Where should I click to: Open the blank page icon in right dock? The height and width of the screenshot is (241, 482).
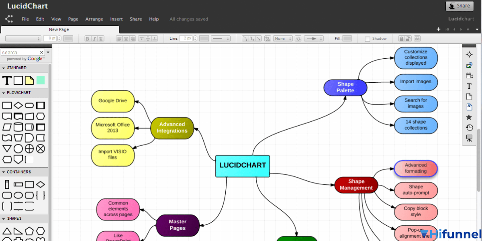pyautogui.click(x=469, y=96)
